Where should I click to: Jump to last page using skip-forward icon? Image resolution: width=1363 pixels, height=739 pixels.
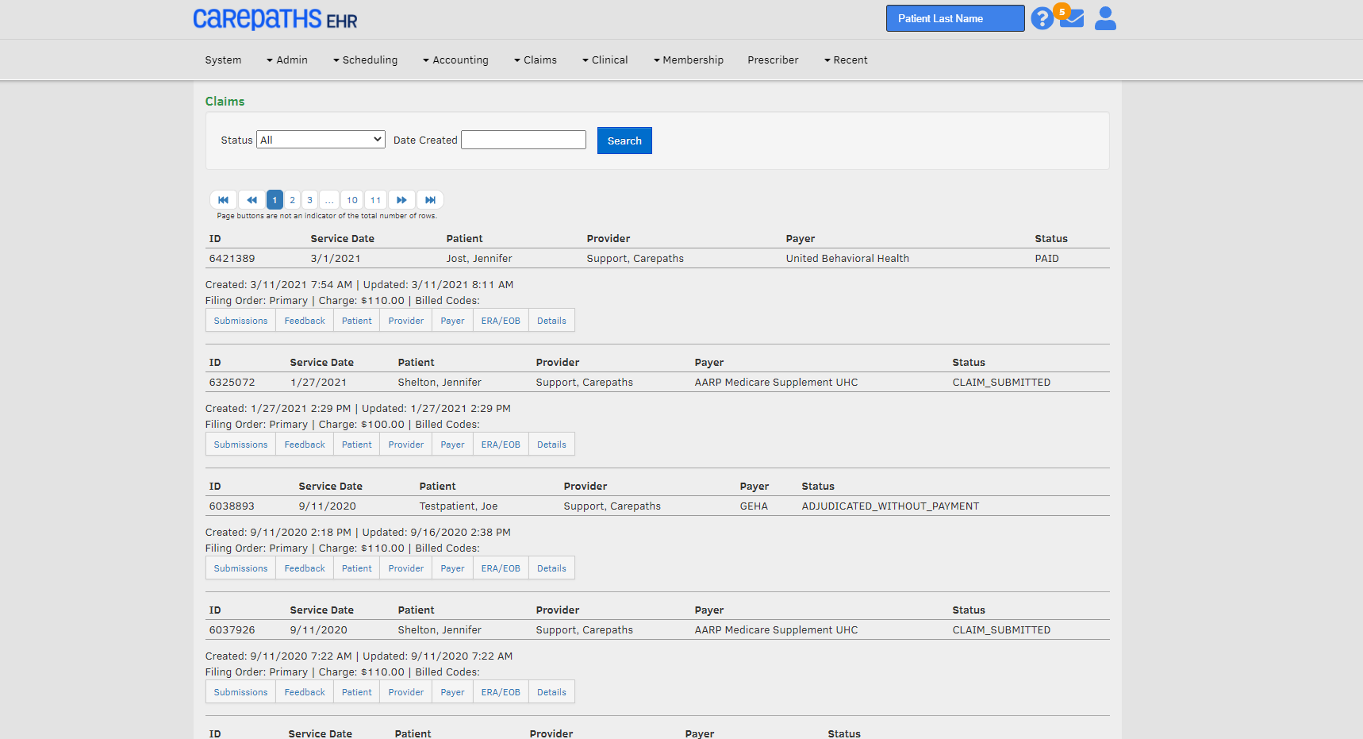[x=430, y=199]
